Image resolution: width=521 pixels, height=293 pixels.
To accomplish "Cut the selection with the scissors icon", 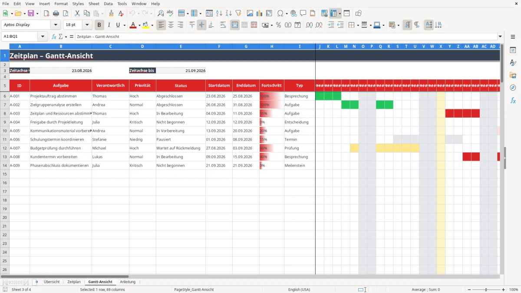I will 77,13.
